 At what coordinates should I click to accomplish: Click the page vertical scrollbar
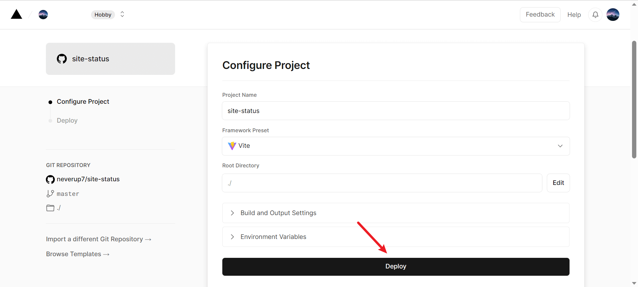click(x=634, y=99)
